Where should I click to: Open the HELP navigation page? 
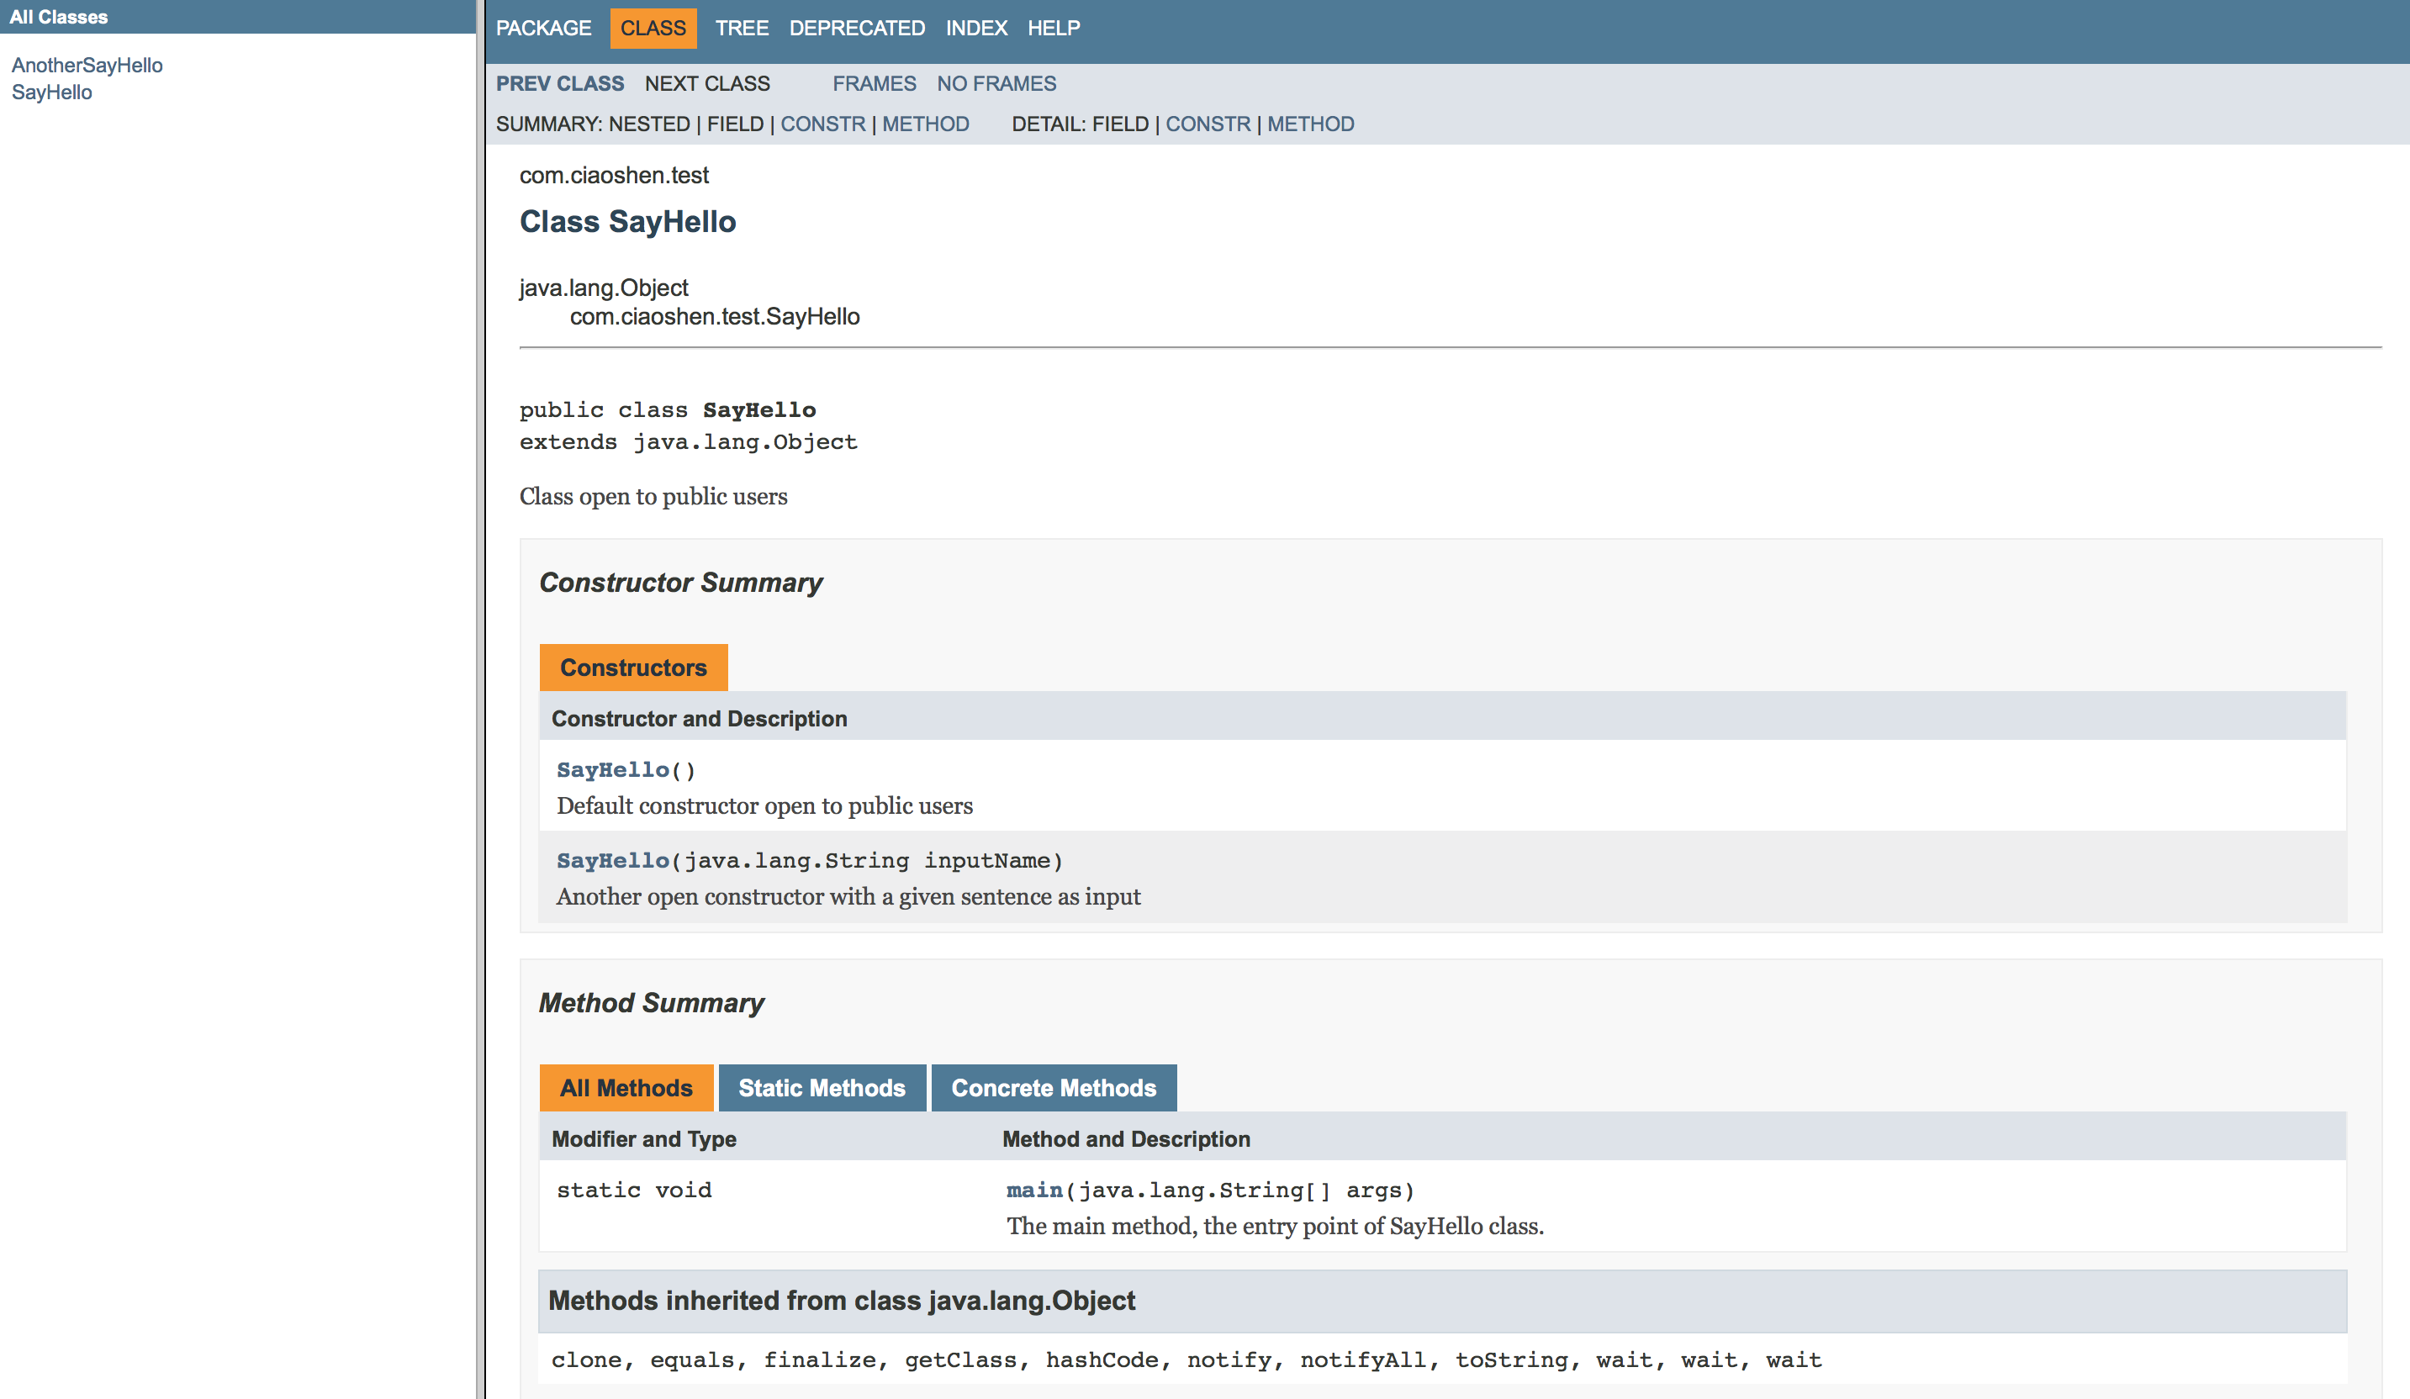tap(1054, 28)
